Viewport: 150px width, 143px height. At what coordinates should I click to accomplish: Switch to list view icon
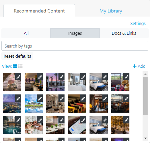pyautogui.click(x=20, y=66)
